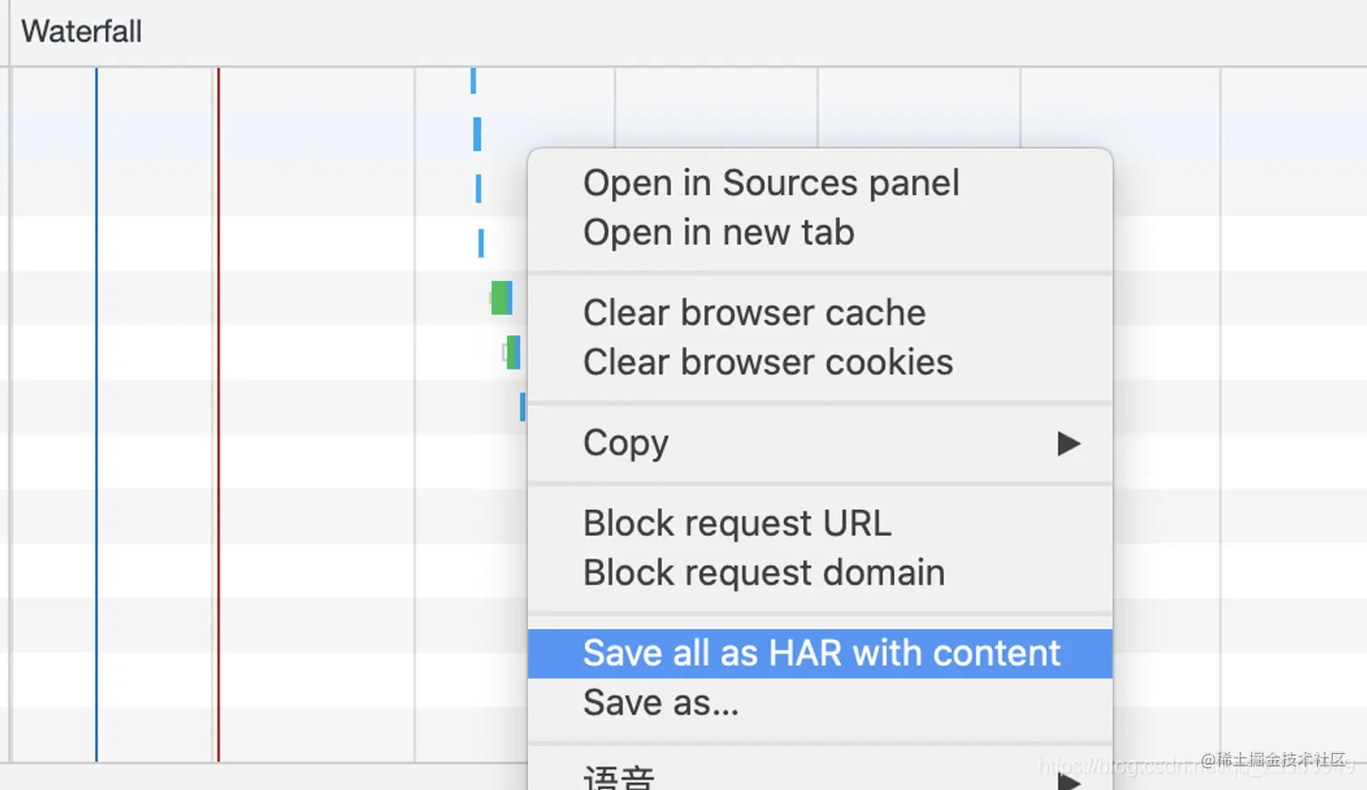
Task: Select Clear browser cookies option
Action: pos(768,362)
